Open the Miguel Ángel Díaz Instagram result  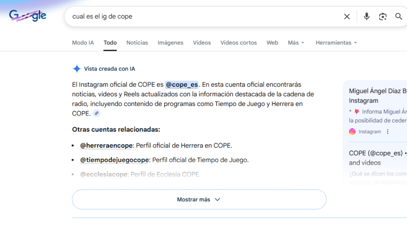tap(378, 96)
